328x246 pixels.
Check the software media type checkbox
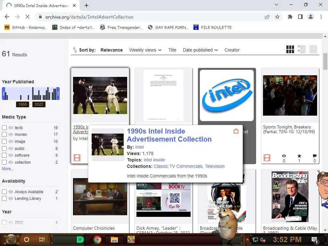[4, 155]
